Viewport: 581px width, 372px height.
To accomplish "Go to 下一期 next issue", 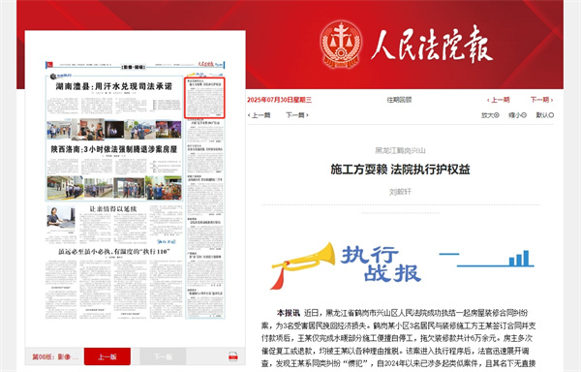I will tap(541, 100).
